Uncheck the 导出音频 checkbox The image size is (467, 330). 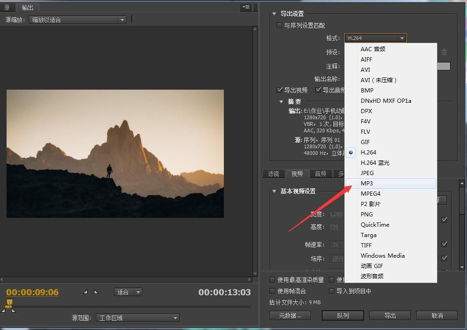point(318,90)
